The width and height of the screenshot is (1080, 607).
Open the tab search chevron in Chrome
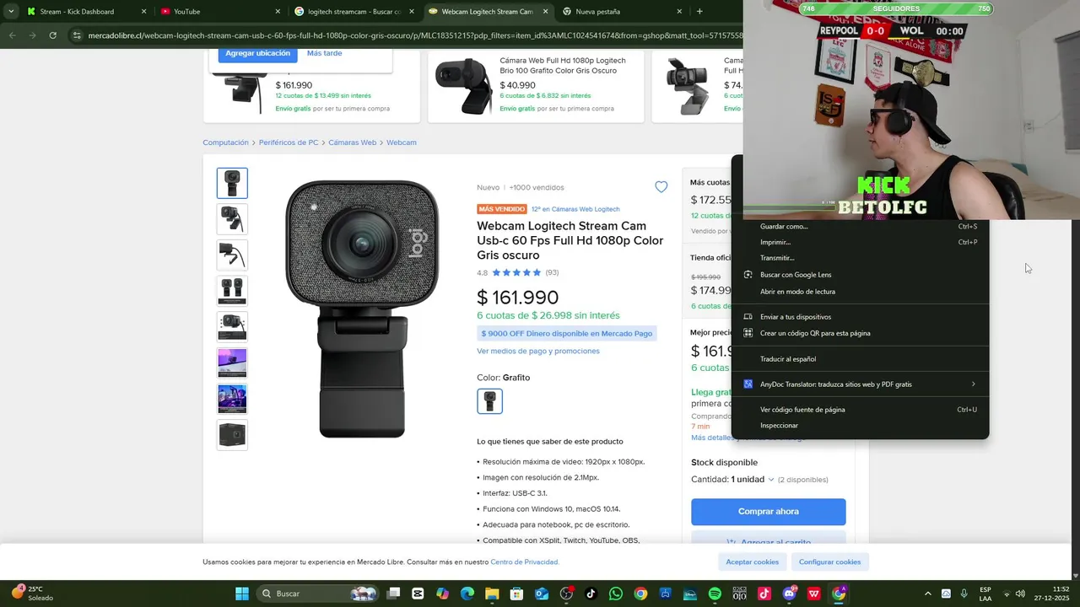(10, 11)
